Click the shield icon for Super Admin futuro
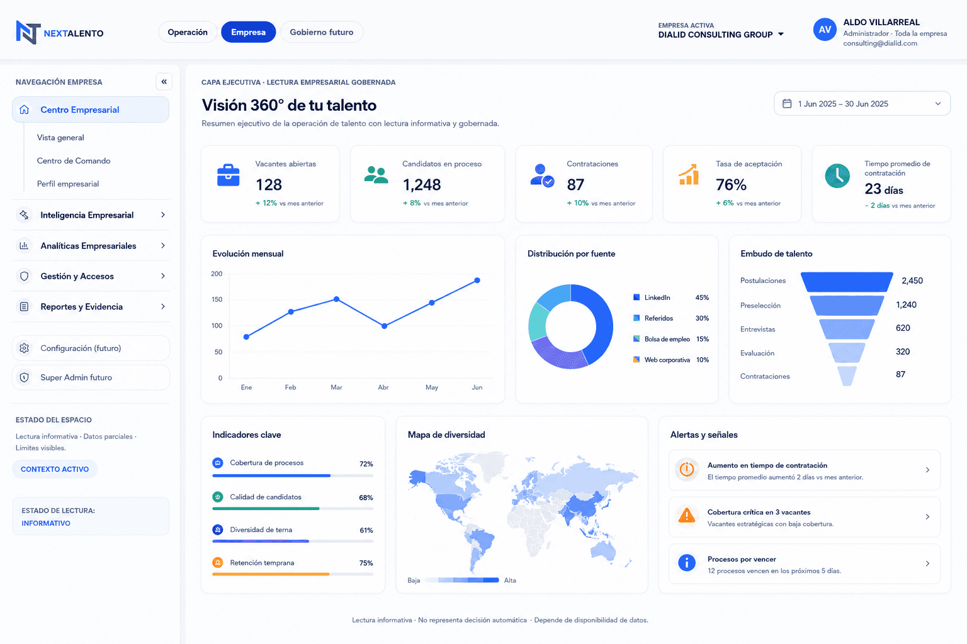This screenshot has height=644, width=967. pyautogui.click(x=25, y=377)
